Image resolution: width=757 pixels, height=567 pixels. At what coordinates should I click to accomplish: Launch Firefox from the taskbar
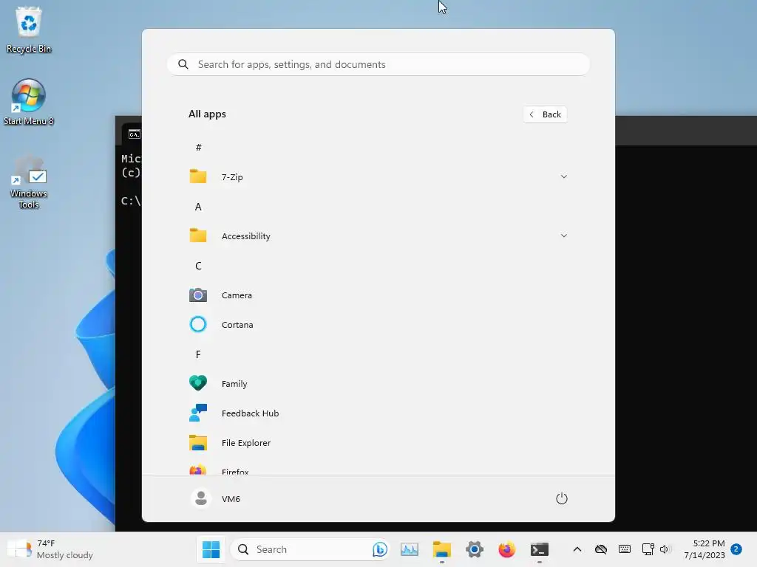(x=507, y=549)
